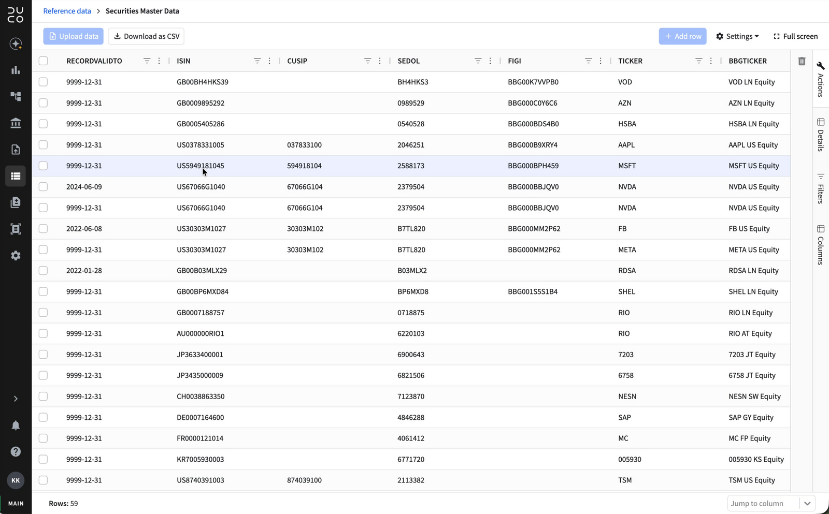The image size is (829, 514).
Task: Open the bank building sidebar icon
Action: click(x=16, y=123)
